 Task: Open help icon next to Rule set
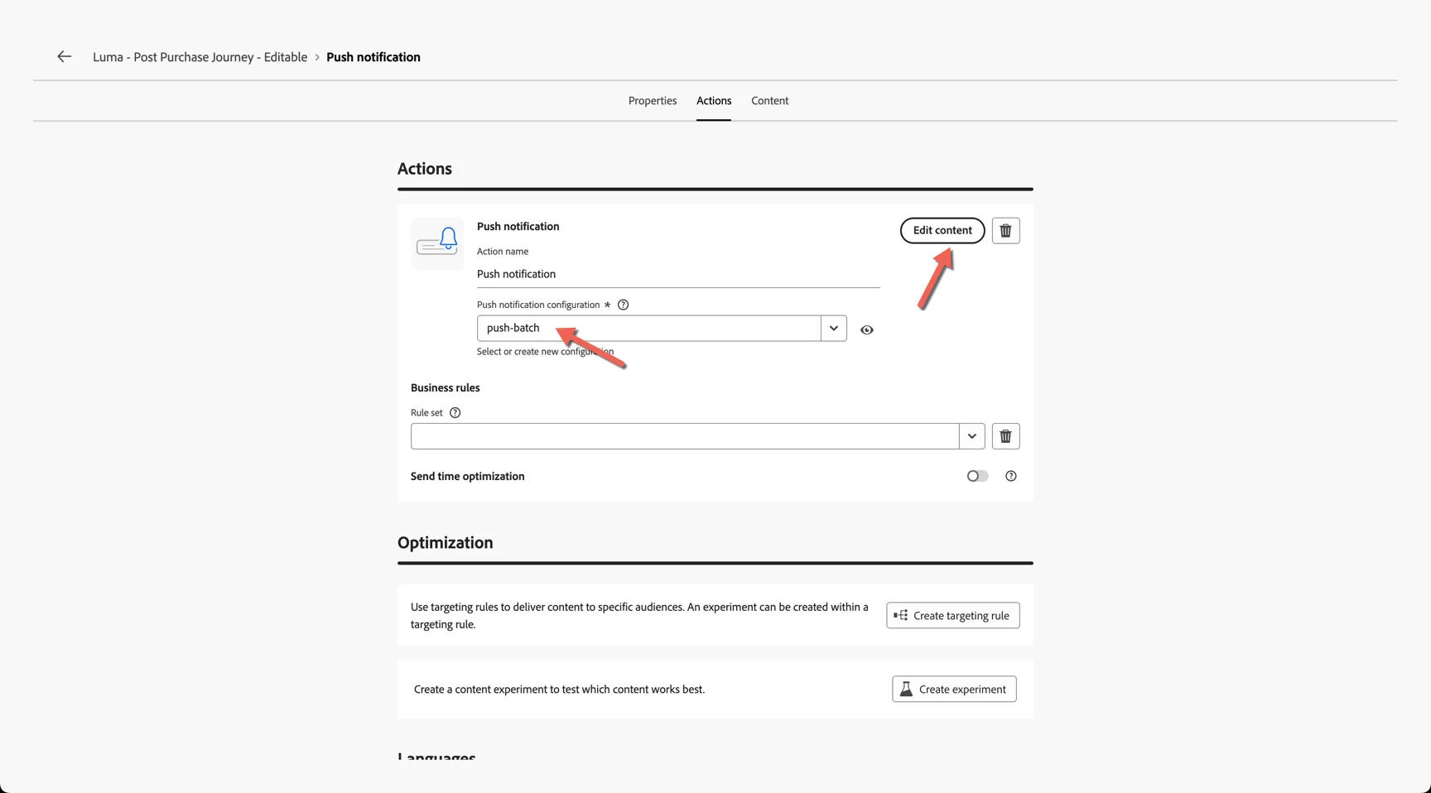(x=455, y=412)
